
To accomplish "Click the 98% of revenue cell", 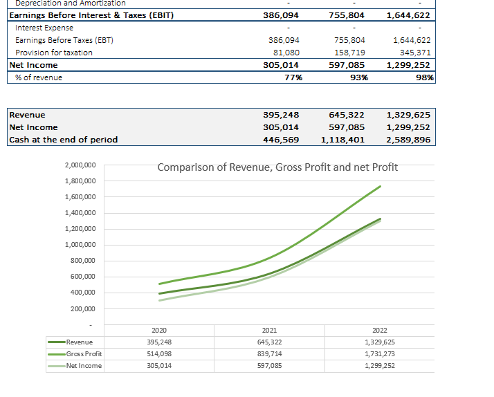I will click(424, 77).
